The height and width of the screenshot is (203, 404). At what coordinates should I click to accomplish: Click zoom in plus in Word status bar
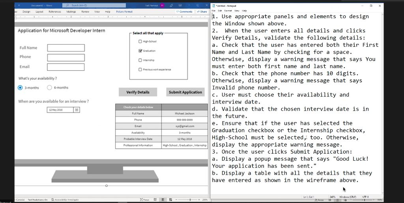pos(199,200)
